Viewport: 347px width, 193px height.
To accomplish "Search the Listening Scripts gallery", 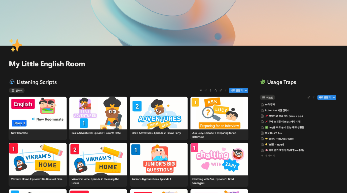I will [216, 91].
